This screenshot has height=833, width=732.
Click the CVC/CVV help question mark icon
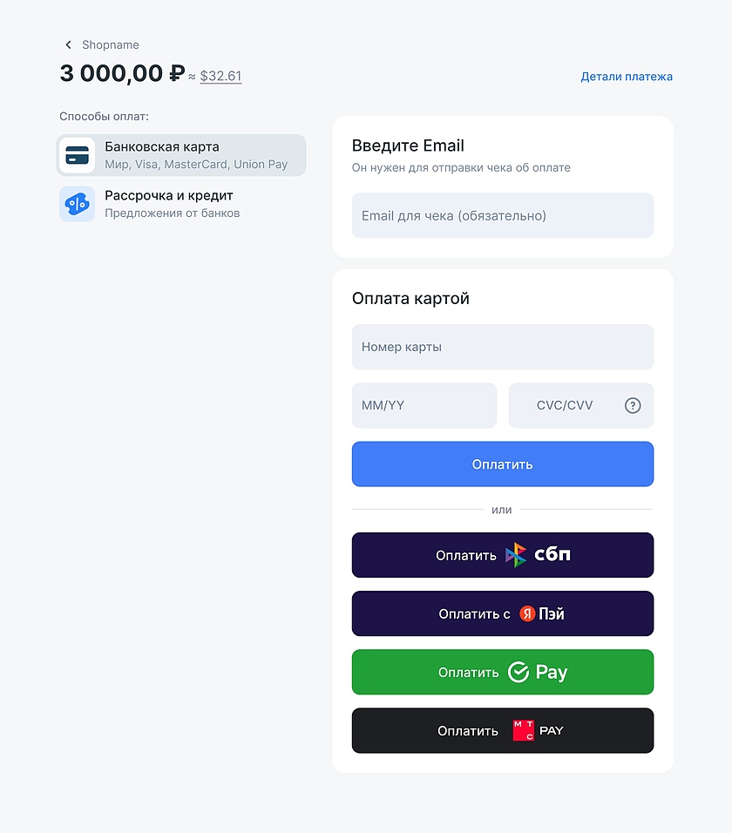coord(633,405)
